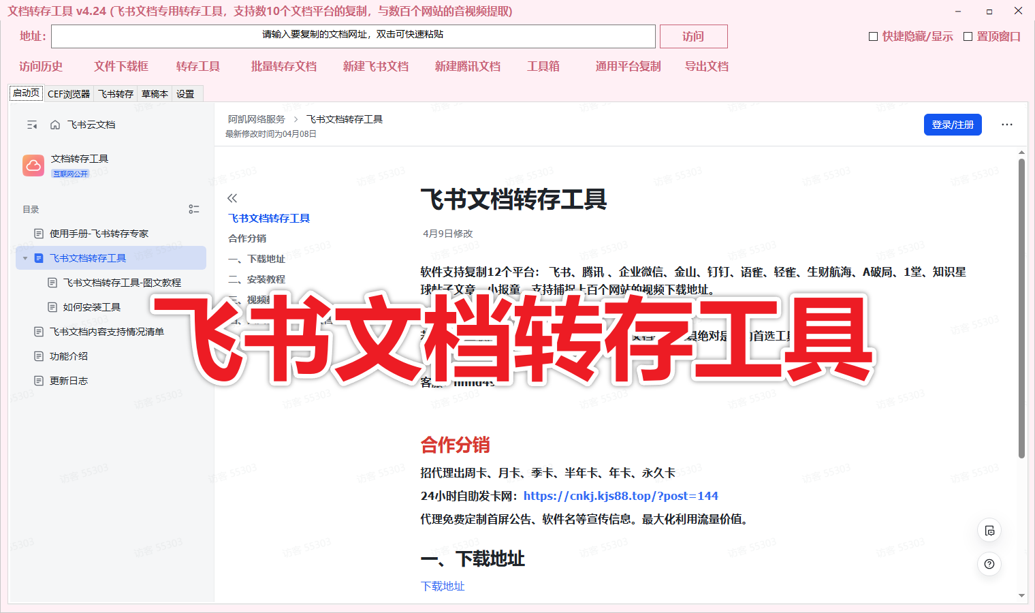This screenshot has width=1035, height=613.
Task: Click the feedback icon at bottom right
Action: coord(989,530)
